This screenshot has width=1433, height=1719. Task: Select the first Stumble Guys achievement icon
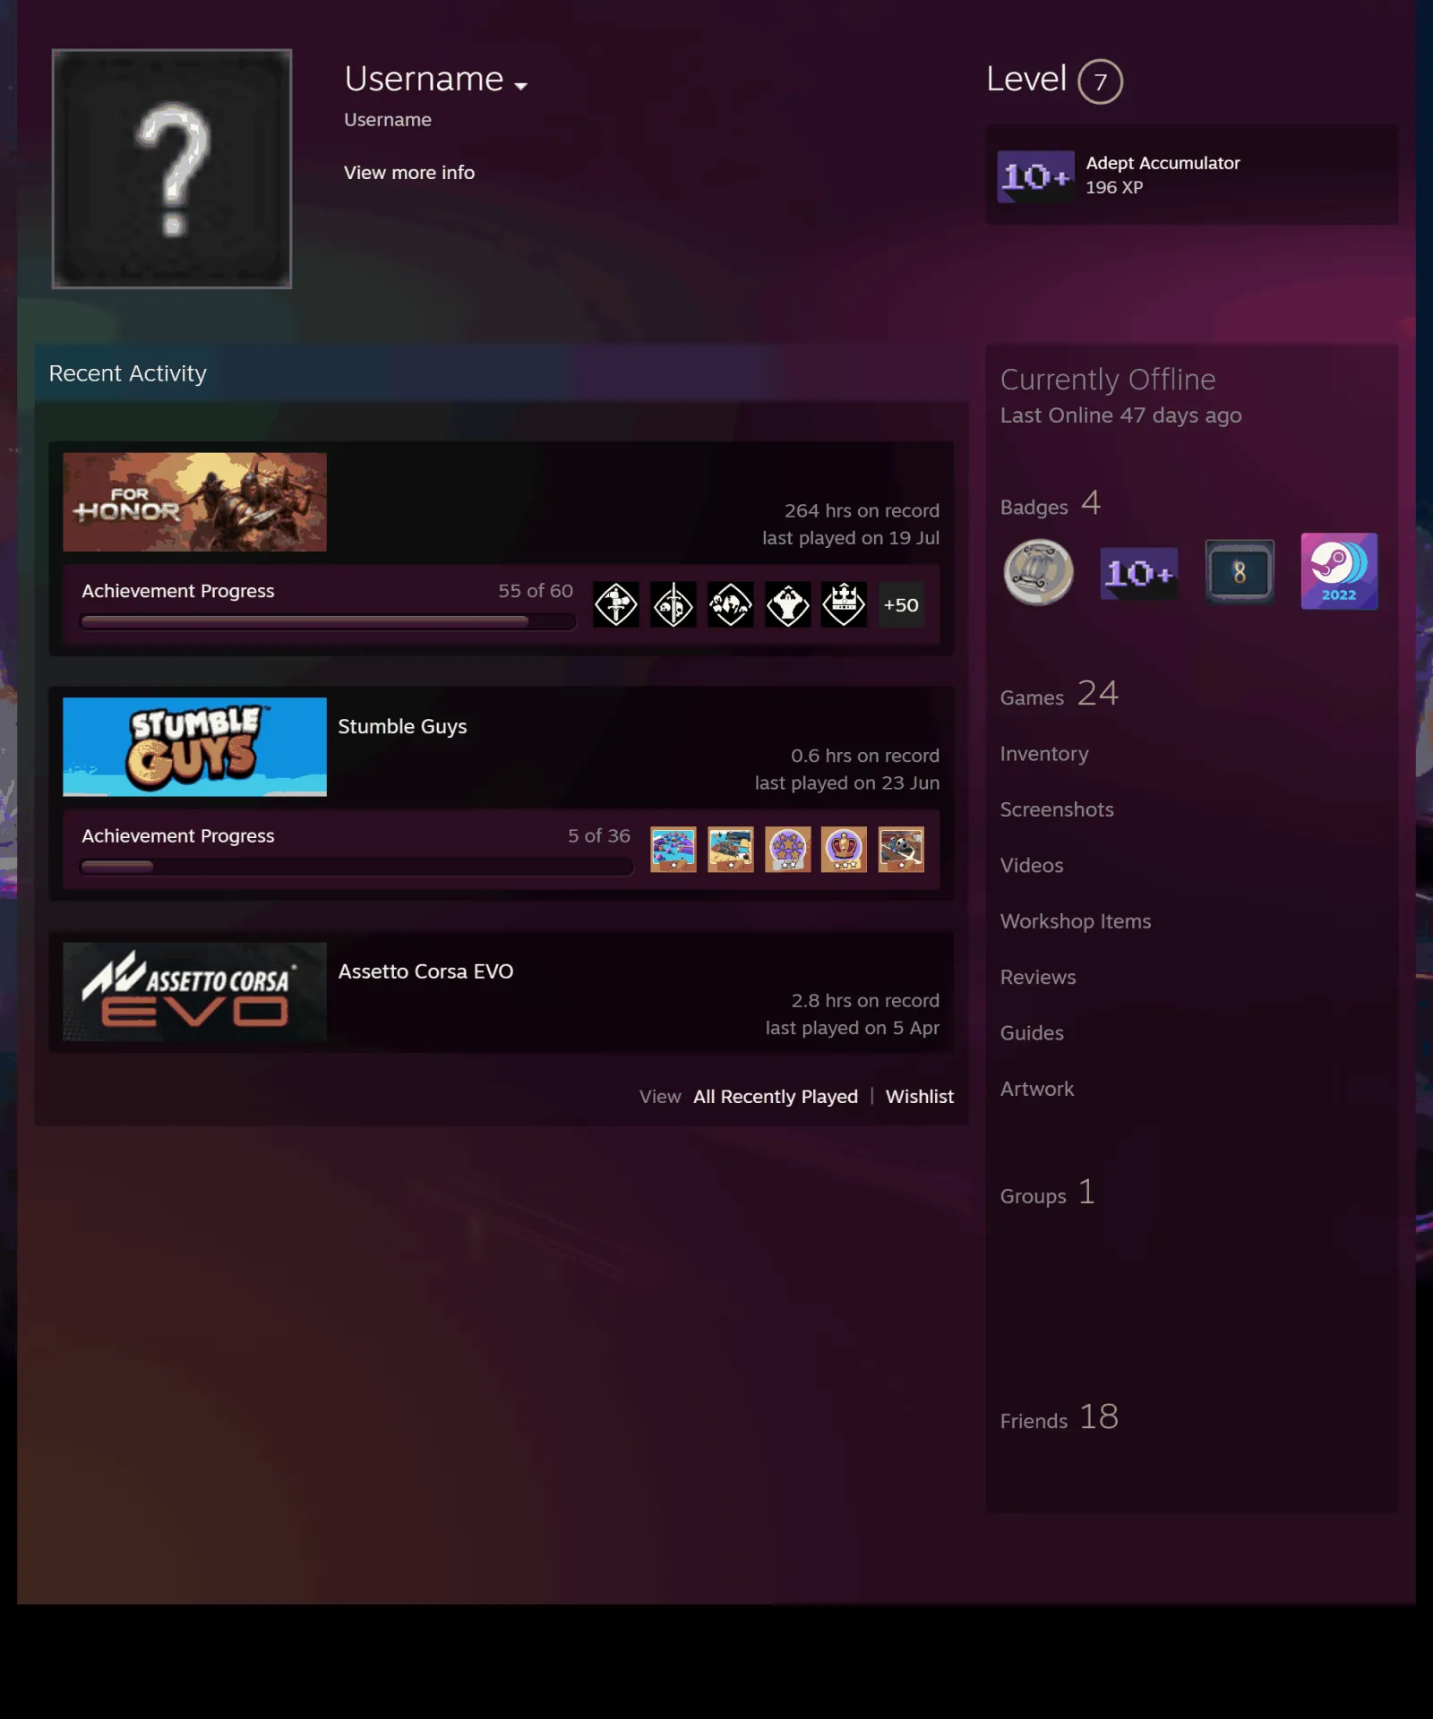pos(674,849)
